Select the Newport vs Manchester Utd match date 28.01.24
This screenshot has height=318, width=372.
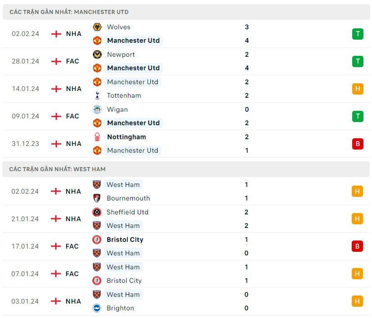tap(25, 61)
